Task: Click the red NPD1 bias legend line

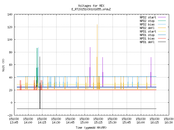Action: (x=162, y=38)
